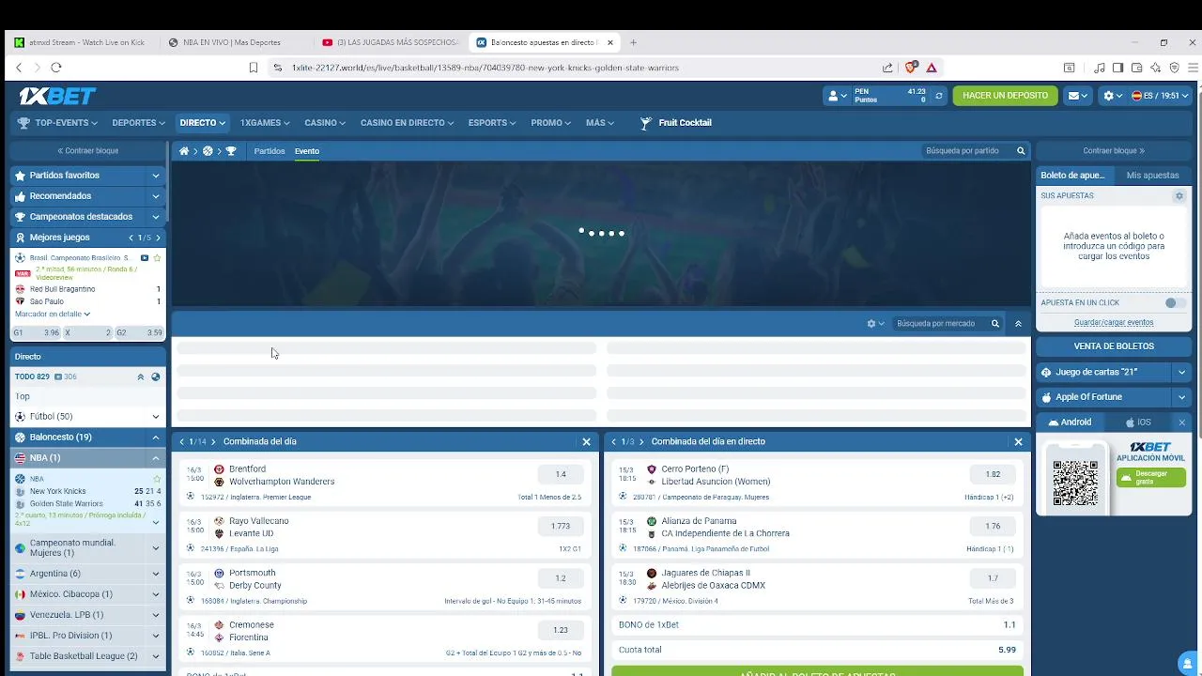
Task: Open the TOP-EVENTS menu
Action: tap(58, 123)
